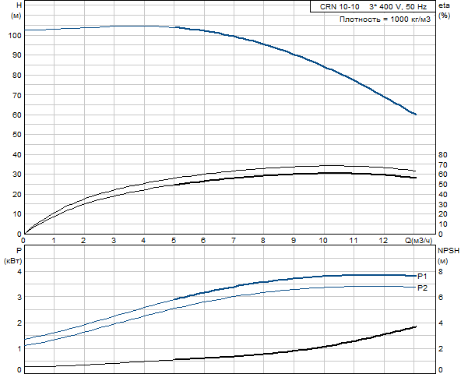Screen dimensions: 461x374
Task: Click the 50 tick on the eta axis
Action: [x=443, y=185]
